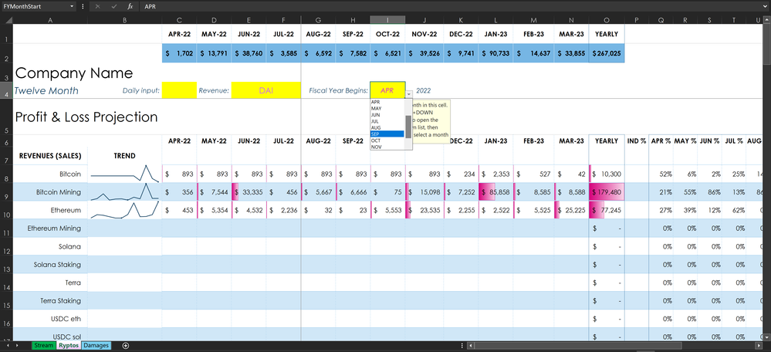Image resolution: width=771 pixels, height=352 pixels.
Task: Click Ethereum yearly total 77,245
Action: click(x=607, y=211)
